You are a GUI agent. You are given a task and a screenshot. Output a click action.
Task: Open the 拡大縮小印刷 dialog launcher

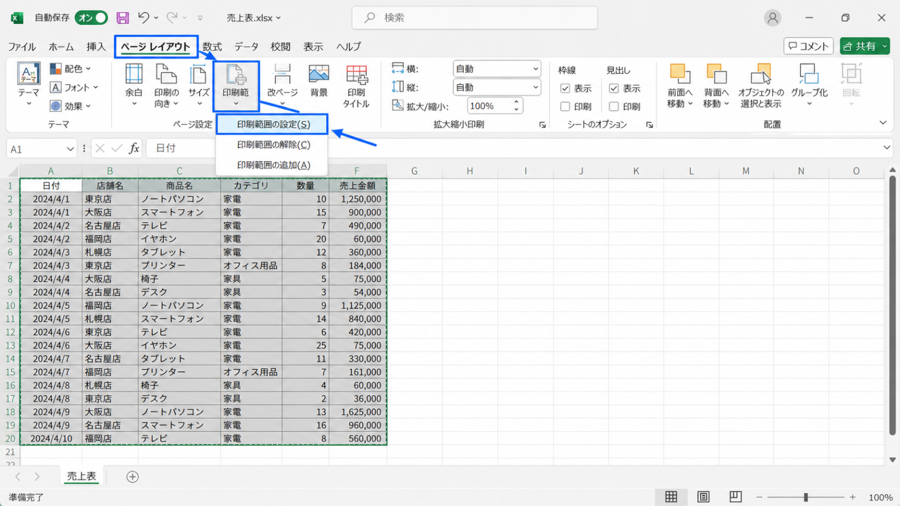pos(542,125)
